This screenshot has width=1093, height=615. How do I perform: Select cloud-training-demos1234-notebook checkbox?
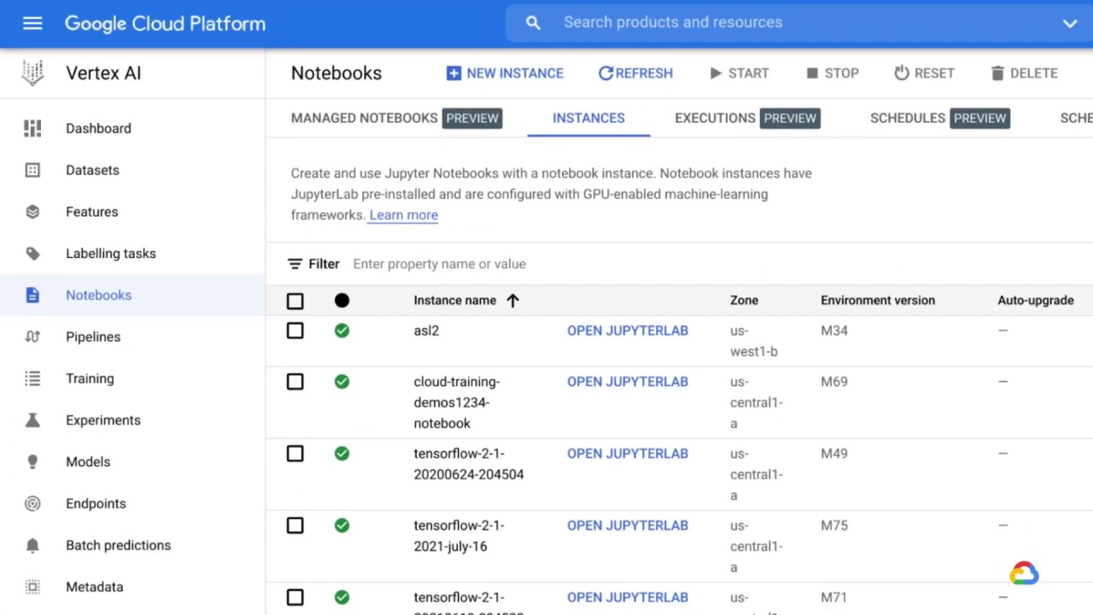295,382
